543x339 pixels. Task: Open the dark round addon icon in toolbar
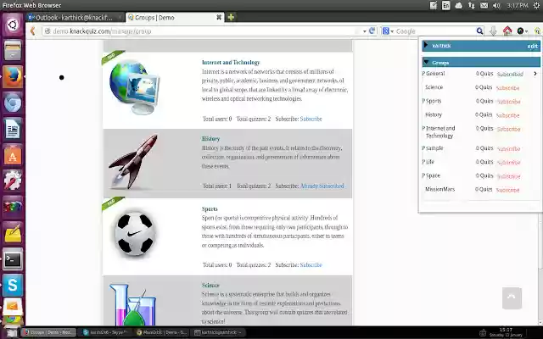[520, 31]
